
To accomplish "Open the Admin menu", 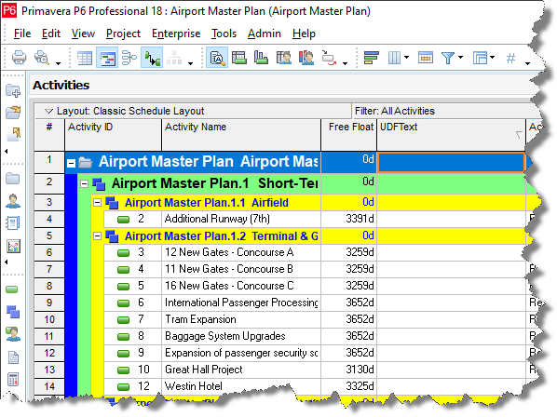I will click(x=265, y=34).
